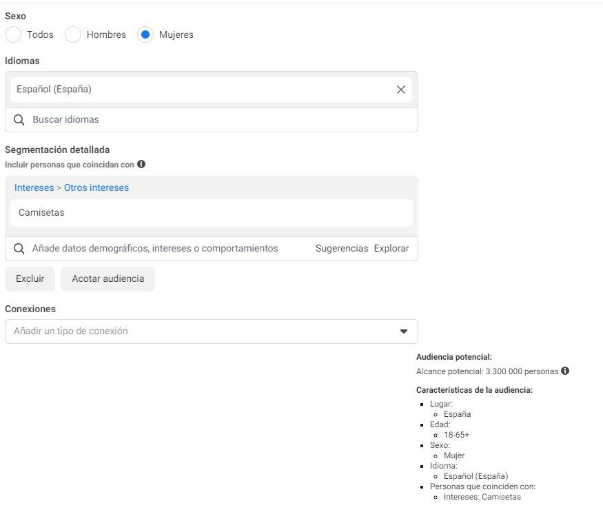Select the Camisetas interest entry
The image size is (603, 512).
(41, 213)
